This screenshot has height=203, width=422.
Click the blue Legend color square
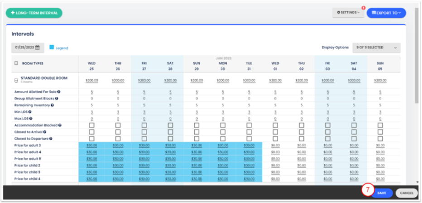point(52,47)
